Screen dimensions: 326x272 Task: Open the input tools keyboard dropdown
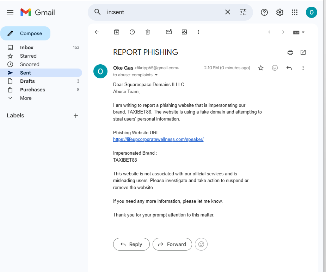tap(299, 32)
